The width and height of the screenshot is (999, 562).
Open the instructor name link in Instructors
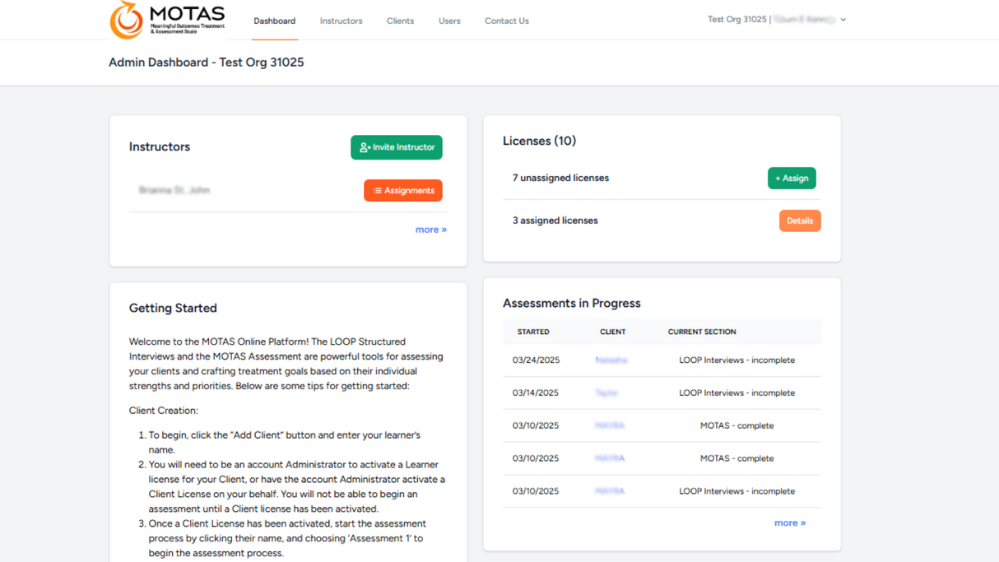tap(174, 190)
